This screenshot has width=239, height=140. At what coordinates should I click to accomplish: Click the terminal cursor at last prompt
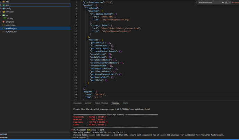(88, 138)
